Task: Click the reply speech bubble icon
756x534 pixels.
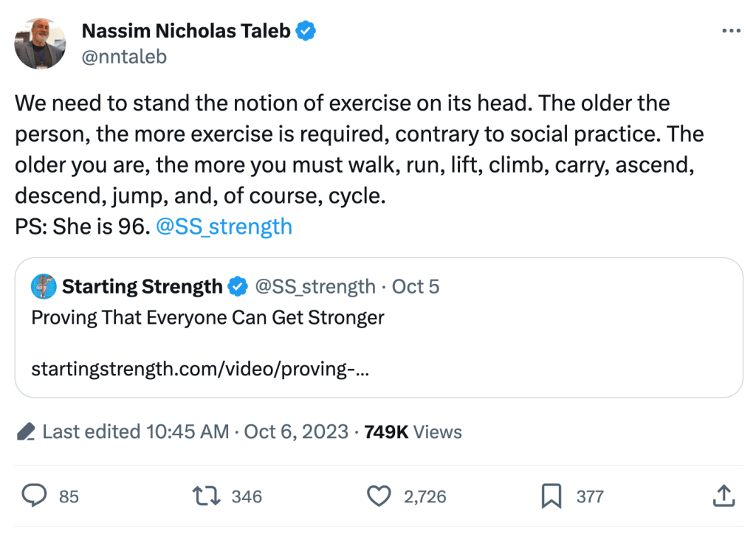Action: [34, 496]
